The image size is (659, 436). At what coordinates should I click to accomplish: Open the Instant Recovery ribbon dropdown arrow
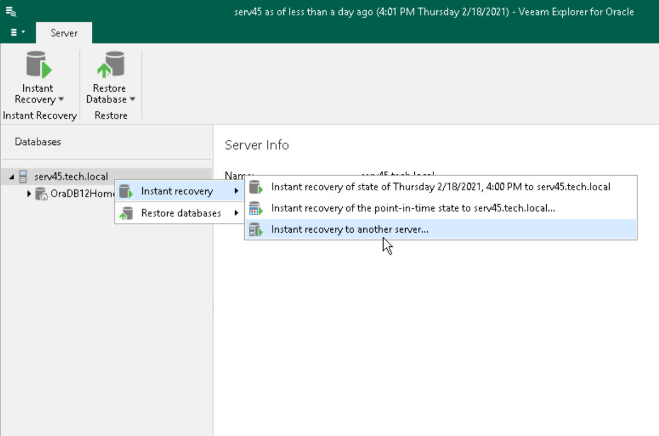[x=61, y=100]
